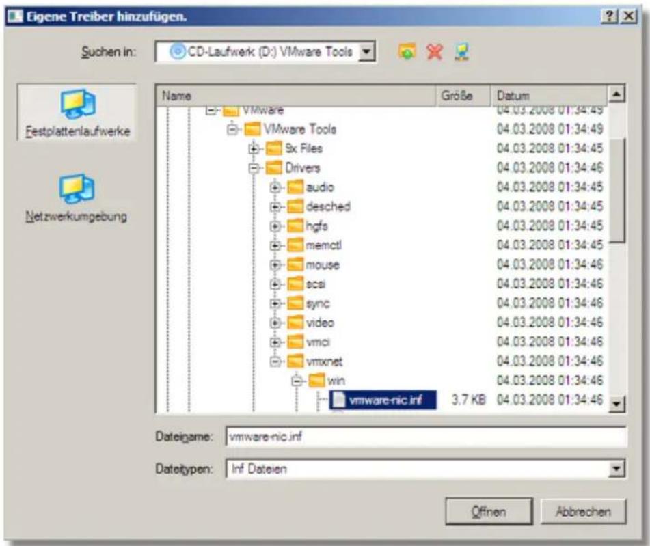Collapse the win folder node

click(x=297, y=381)
